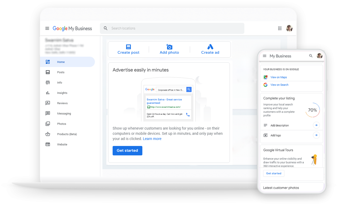The height and width of the screenshot is (205, 337).
Task: Click the 70% completion progress ring
Action: (x=313, y=110)
